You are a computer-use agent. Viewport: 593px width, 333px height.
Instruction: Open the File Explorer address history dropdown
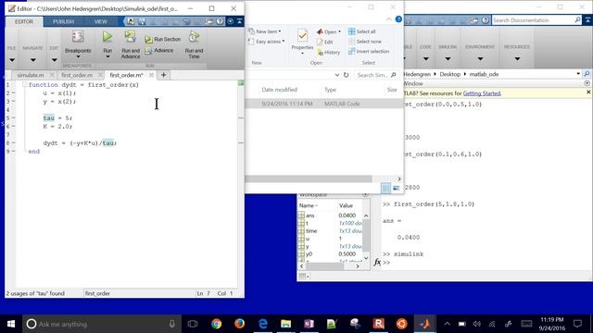[x=337, y=75]
